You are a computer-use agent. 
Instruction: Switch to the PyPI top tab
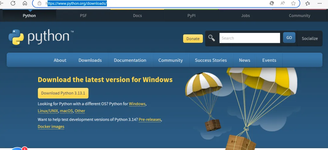(191, 16)
